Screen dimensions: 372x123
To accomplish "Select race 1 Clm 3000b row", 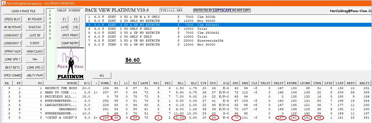I will tap(228, 17).
